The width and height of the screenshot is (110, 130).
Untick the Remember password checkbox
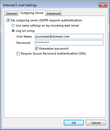(x=36, y=49)
